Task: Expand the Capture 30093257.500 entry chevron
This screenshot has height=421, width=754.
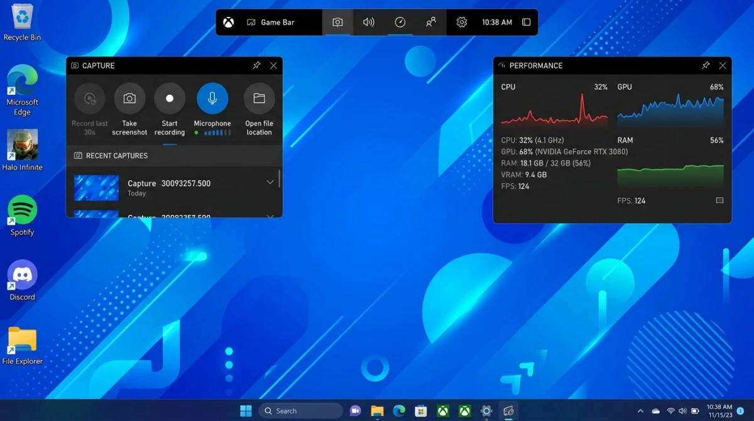Action: coord(270,182)
